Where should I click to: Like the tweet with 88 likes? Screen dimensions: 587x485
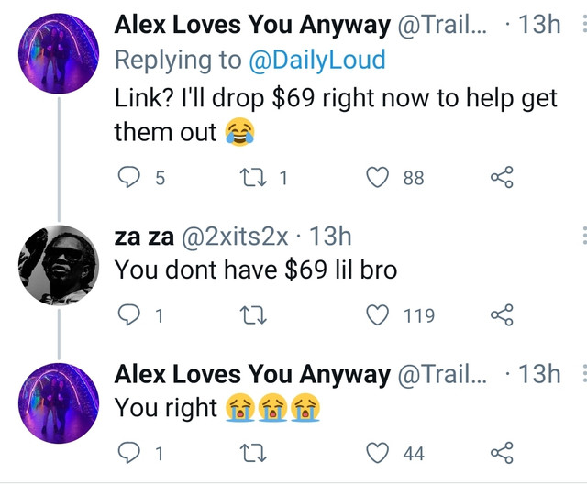point(377,177)
